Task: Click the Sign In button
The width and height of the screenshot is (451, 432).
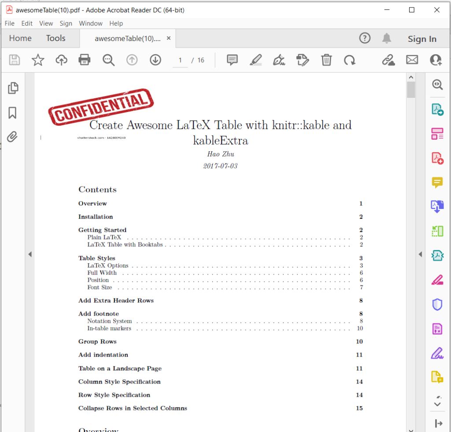Action: pyautogui.click(x=421, y=39)
